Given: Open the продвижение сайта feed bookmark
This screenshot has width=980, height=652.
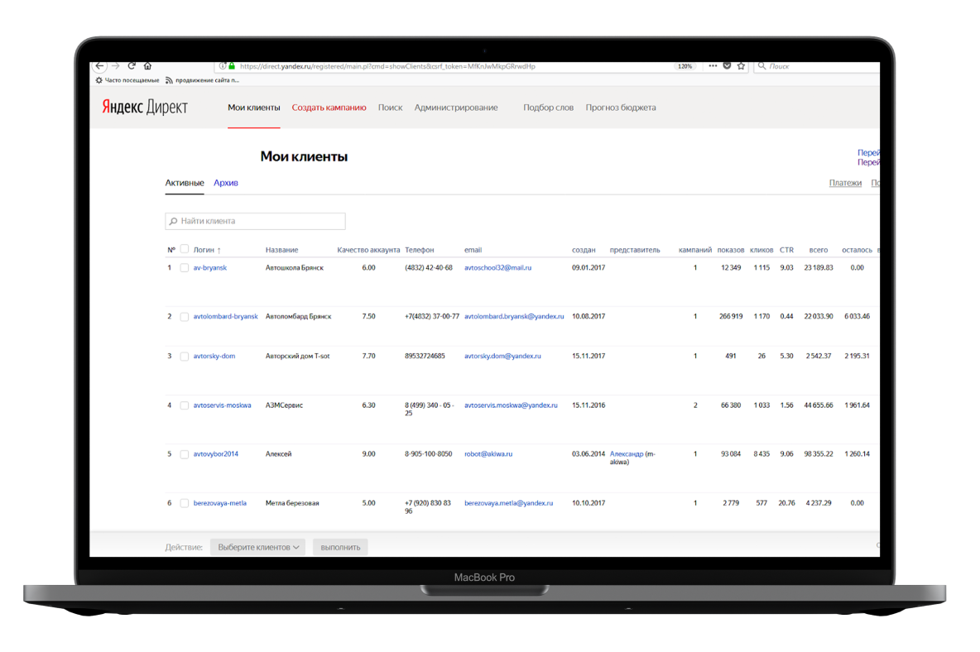Looking at the screenshot, I should click(x=202, y=80).
